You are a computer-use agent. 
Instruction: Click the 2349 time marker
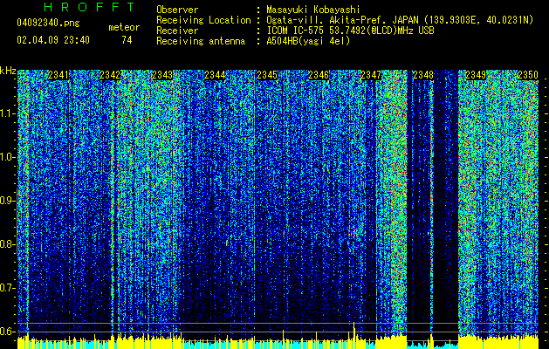click(x=476, y=75)
